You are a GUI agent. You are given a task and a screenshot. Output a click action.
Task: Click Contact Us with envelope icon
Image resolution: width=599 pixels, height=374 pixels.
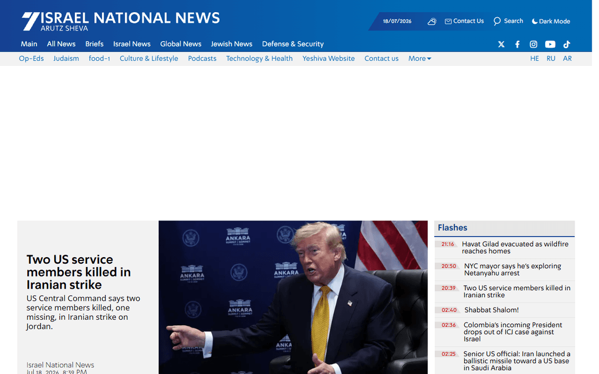464,21
